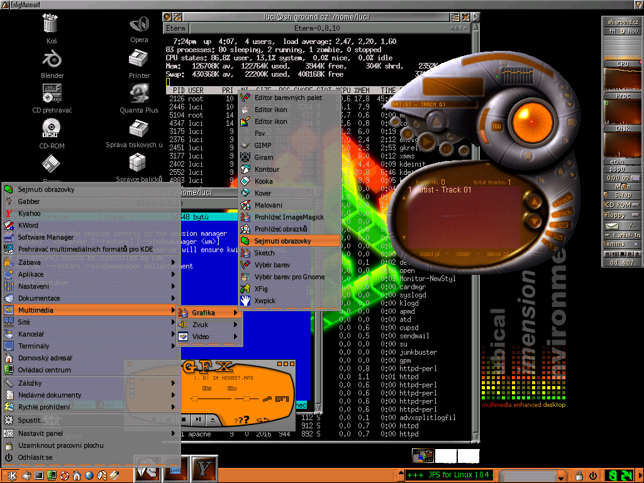
Task: Expand the Zvuk submenu
Action: tap(209, 325)
